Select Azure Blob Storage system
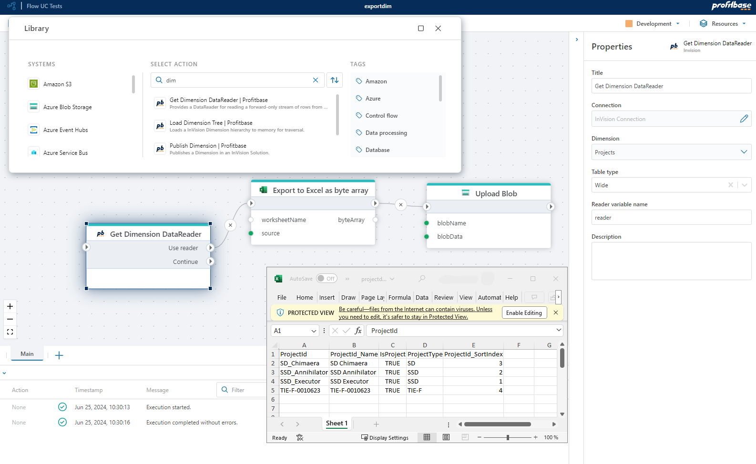 click(60, 107)
